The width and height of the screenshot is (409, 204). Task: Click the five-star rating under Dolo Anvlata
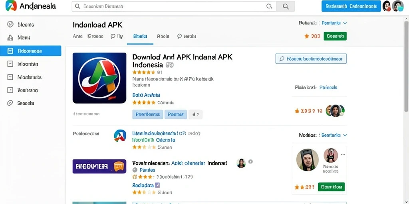coord(144,102)
